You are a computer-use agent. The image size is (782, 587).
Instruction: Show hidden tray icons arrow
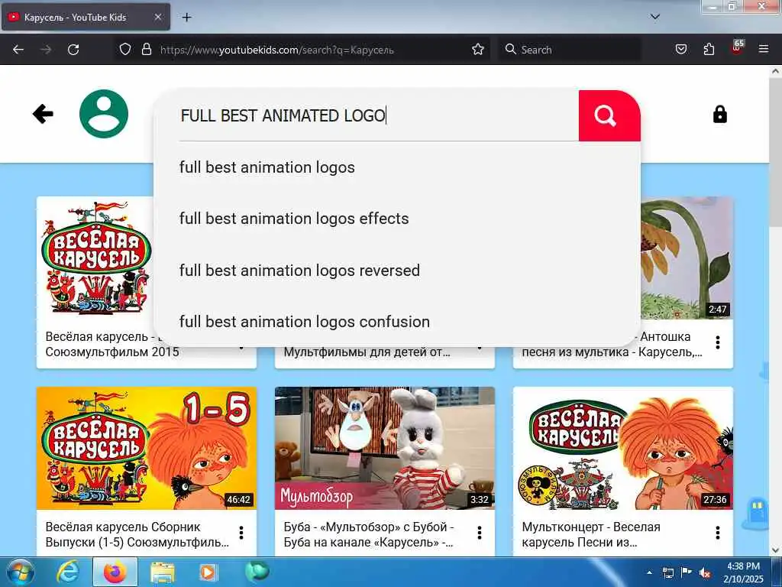pos(649,572)
